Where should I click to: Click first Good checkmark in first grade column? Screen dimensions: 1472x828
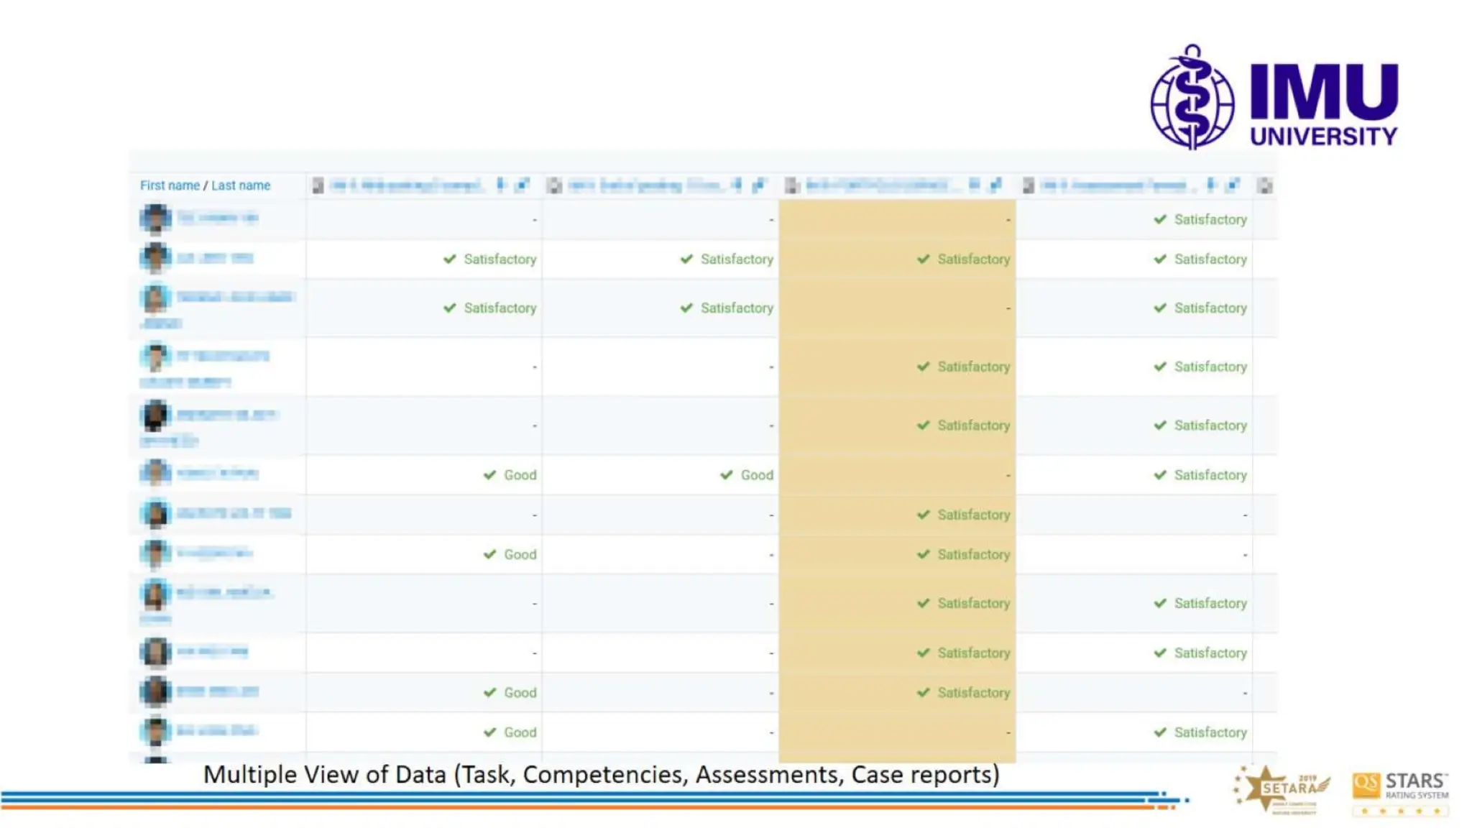[490, 475]
